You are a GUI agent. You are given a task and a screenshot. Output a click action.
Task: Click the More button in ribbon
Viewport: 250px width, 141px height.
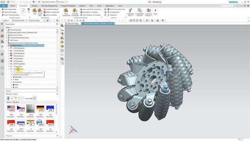click(155, 12)
